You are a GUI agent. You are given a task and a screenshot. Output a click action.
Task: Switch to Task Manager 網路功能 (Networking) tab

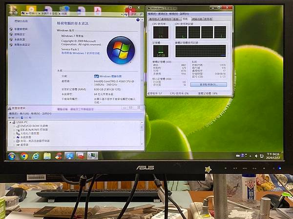(197, 19)
